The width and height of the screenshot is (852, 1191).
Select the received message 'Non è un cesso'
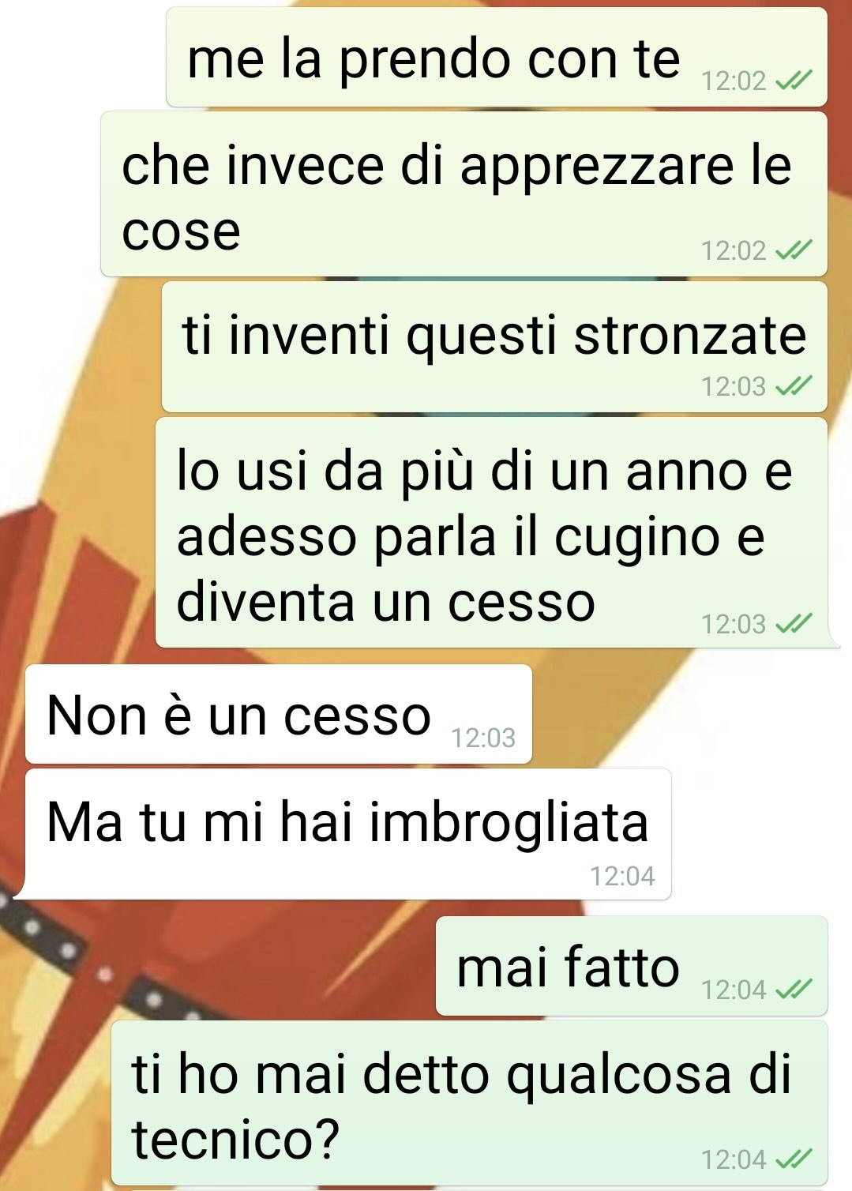(x=279, y=714)
